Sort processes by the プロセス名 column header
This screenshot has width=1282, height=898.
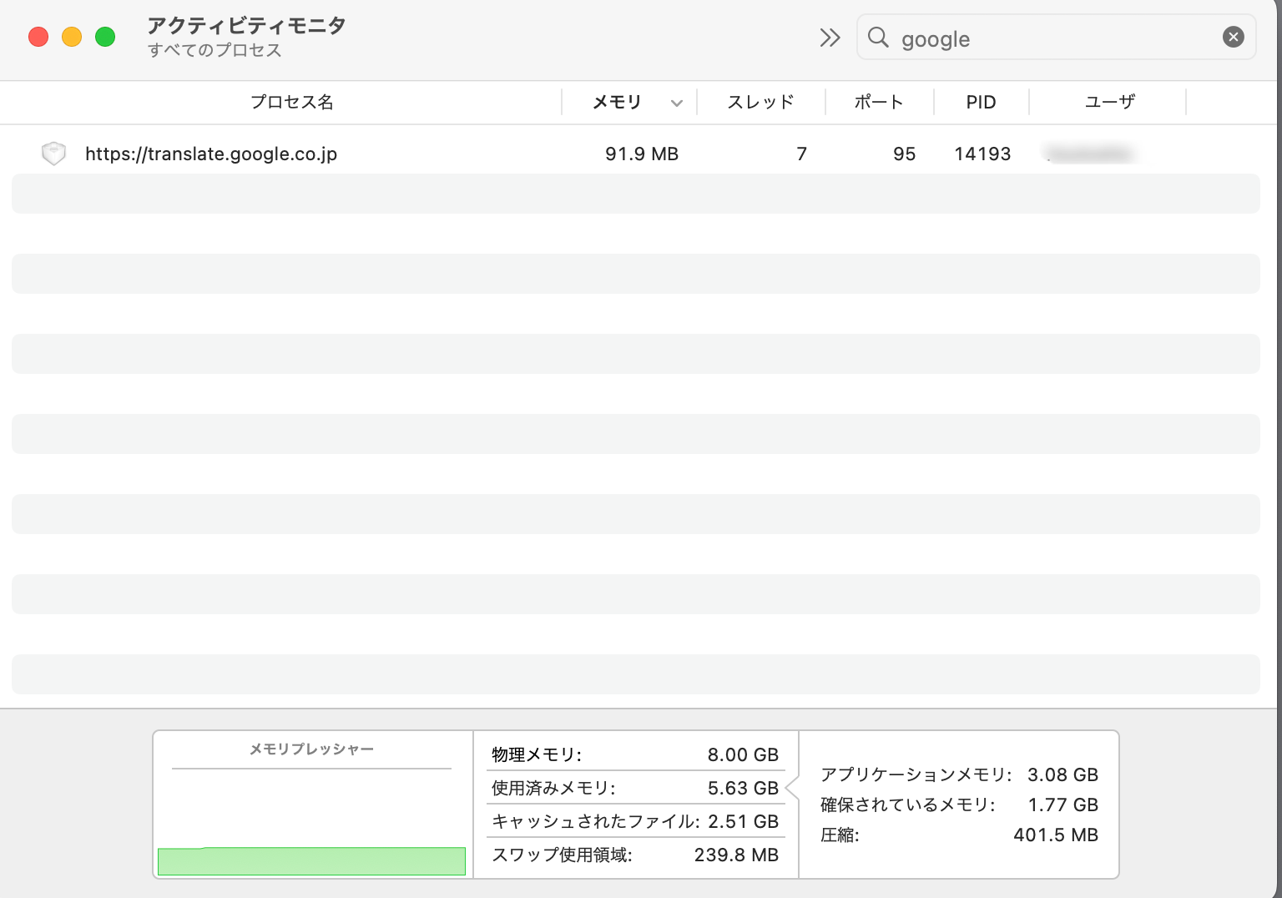(x=292, y=102)
